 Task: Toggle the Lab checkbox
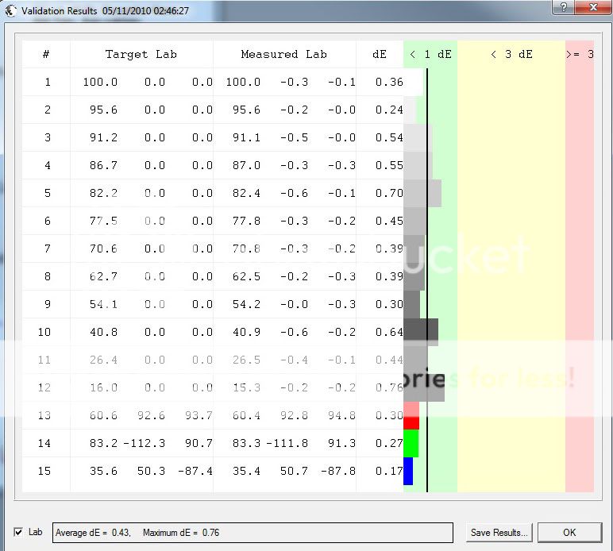pos(18,532)
